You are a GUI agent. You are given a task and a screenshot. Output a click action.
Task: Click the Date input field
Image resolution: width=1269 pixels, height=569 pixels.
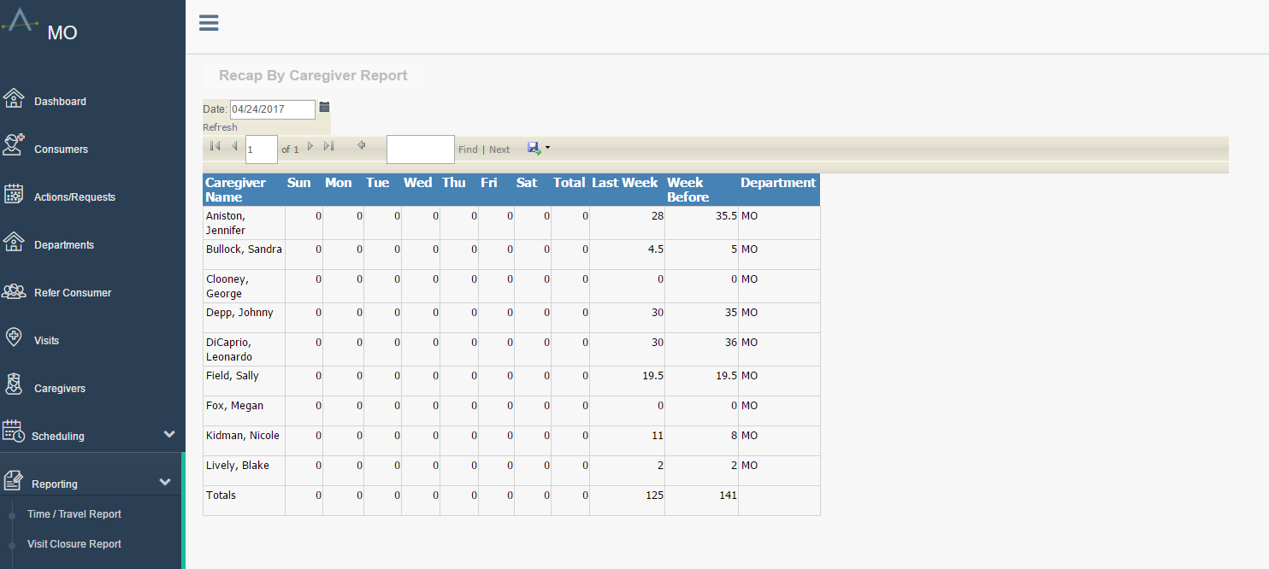pos(273,109)
